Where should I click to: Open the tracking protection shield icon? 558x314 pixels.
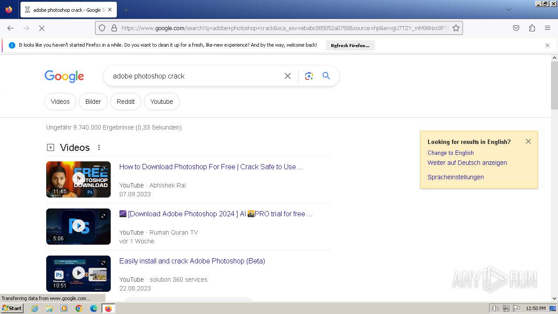102,28
